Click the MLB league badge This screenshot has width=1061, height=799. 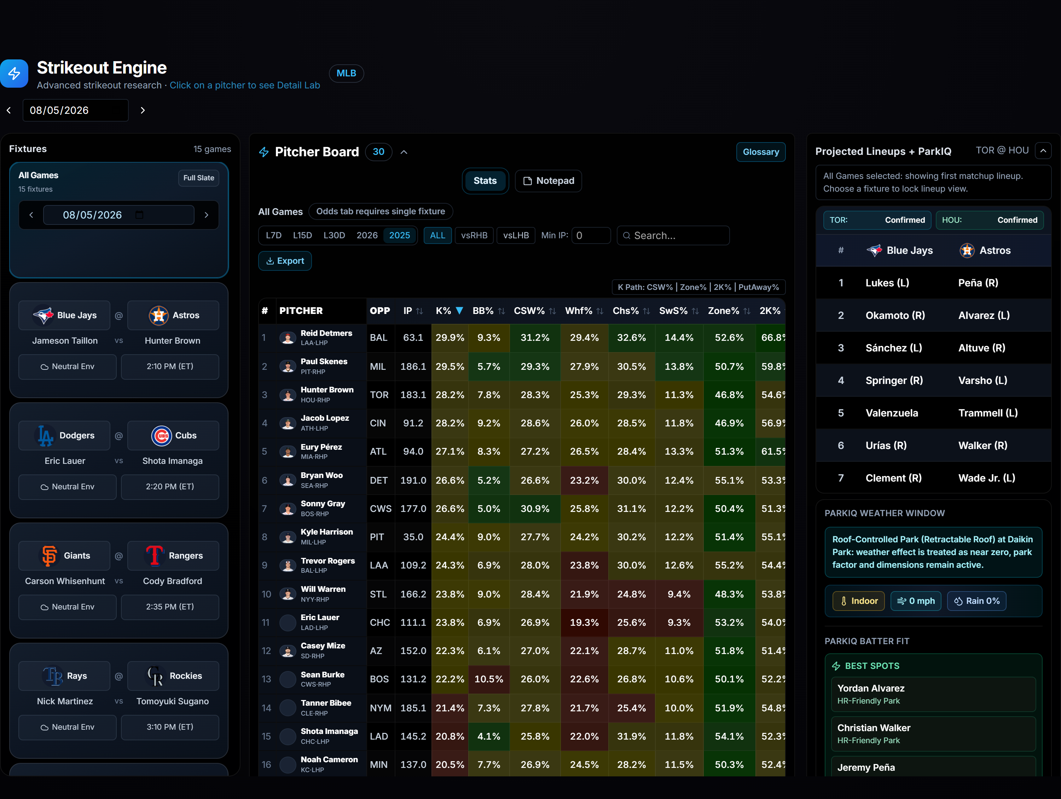point(346,74)
